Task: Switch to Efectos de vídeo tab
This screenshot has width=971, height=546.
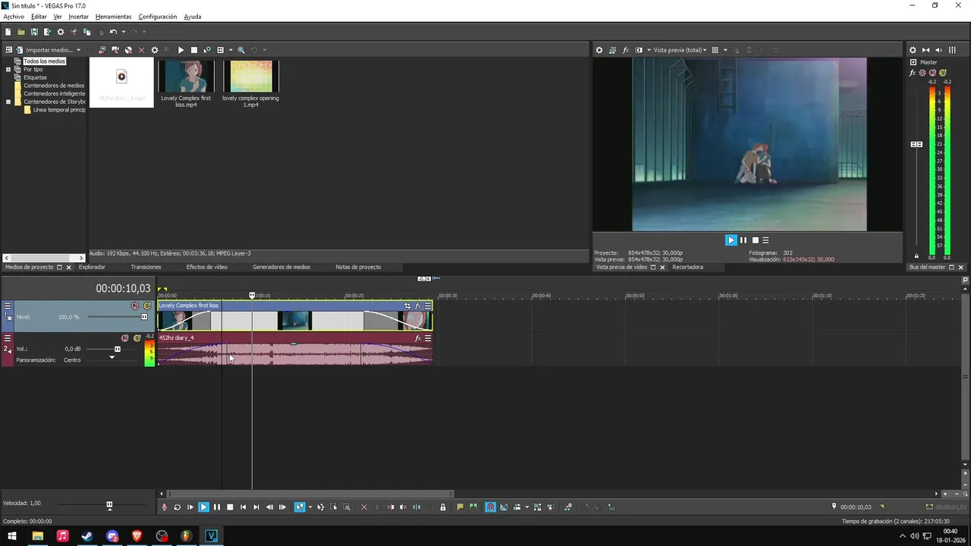Action: tap(207, 267)
